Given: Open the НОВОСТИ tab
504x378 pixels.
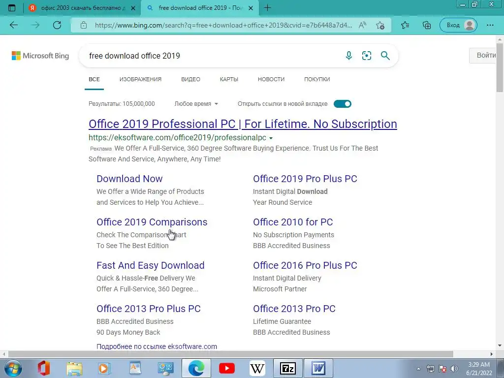Looking at the screenshot, I should click(271, 79).
